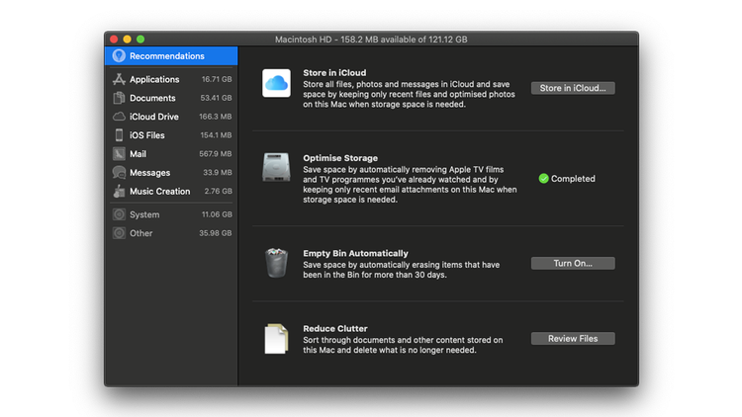
Task: Click the bin icon for Empty Bin Automatically
Action: pos(276,263)
